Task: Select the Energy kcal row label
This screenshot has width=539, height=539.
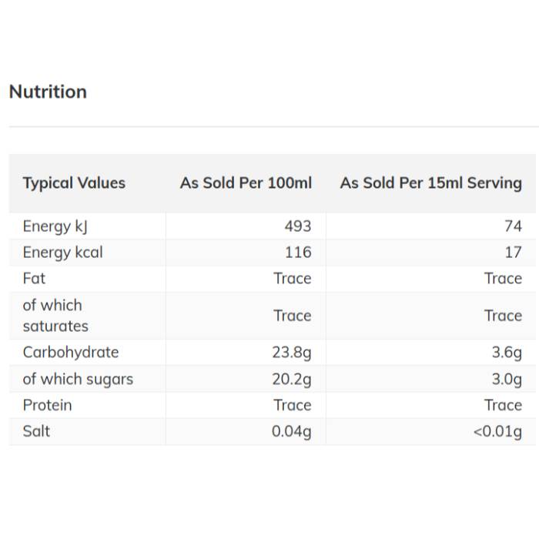Action: point(62,253)
